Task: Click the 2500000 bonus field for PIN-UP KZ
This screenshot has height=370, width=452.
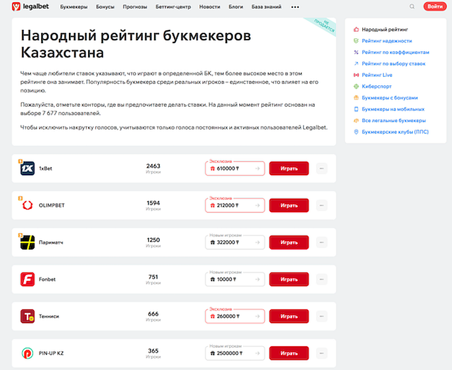Action: [x=235, y=354]
